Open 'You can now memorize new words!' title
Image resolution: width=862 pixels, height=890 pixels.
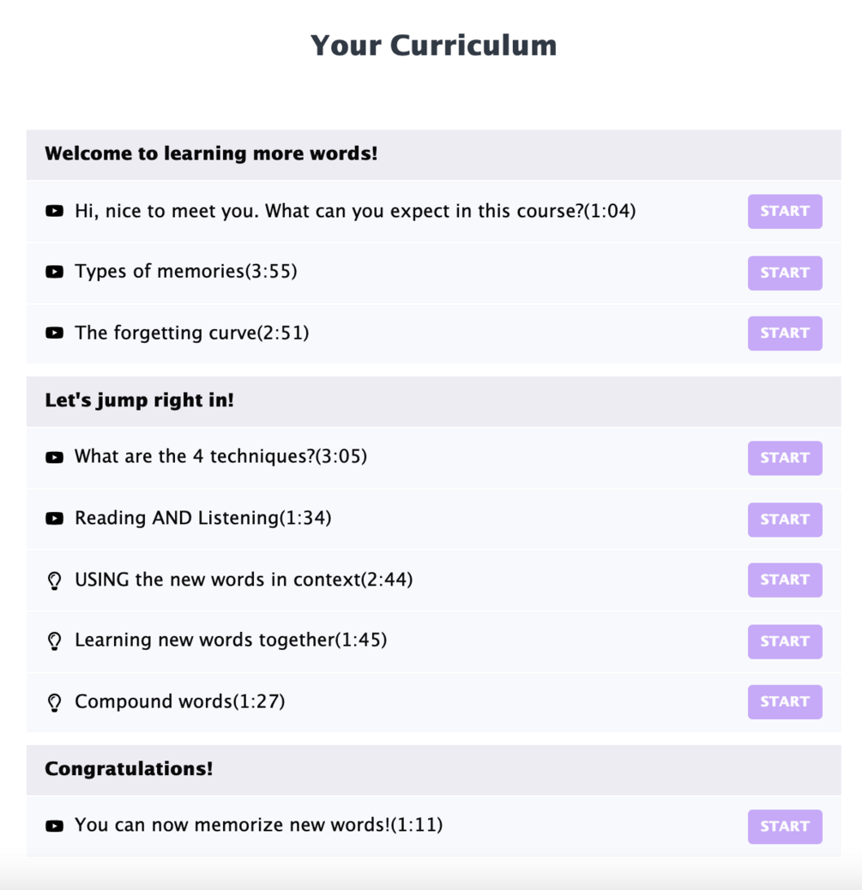(x=258, y=825)
